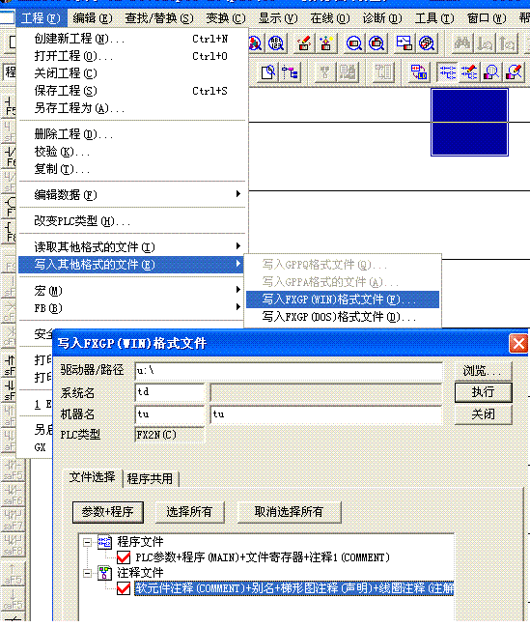Click the PLC write pencil icon
The width and height of the screenshot is (530, 627).
pyautogui.click(x=304, y=43)
